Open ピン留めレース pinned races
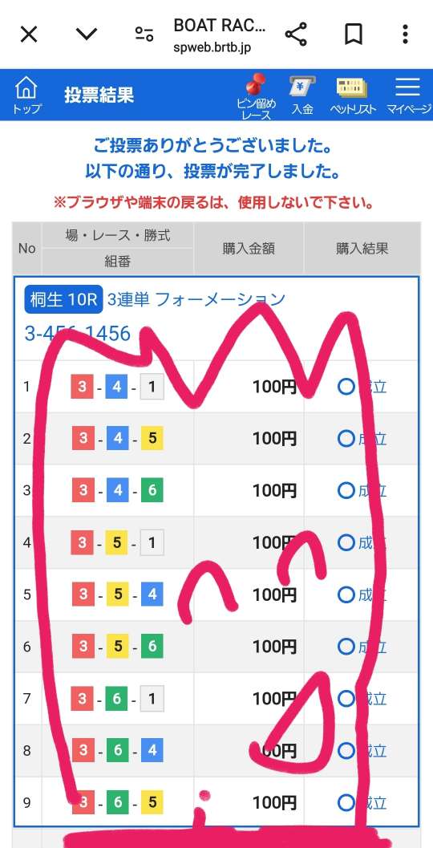 coord(257,96)
